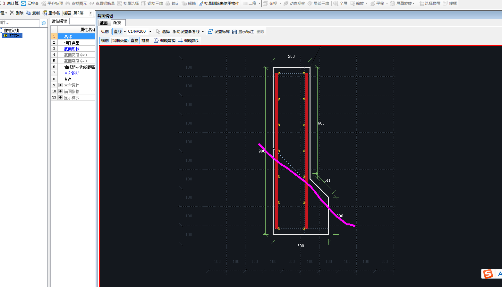Click the 其它钢筋 property link

click(x=72, y=73)
